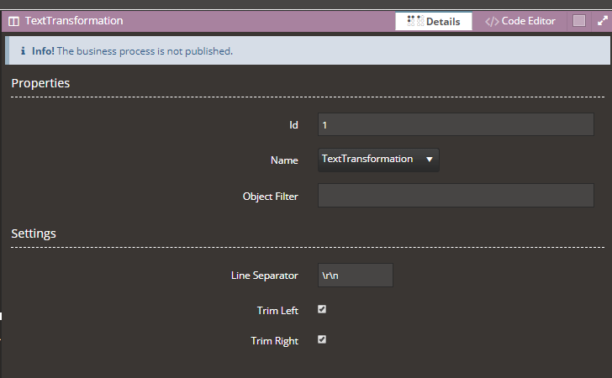612x378 pixels.
Task: Click the Properties section heading
Action: (x=40, y=83)
